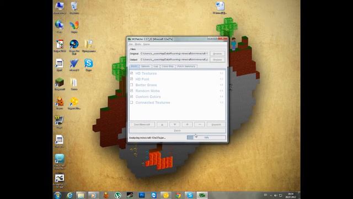Click the wide Patch button
353x199 pixels.
tap(178, 130)
